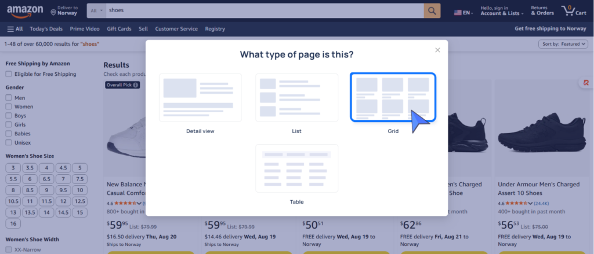This screenshot has height=254, width=594.
Task: Select women's shoe size 14
Action: pyautogui.click(x=46, y=212)
